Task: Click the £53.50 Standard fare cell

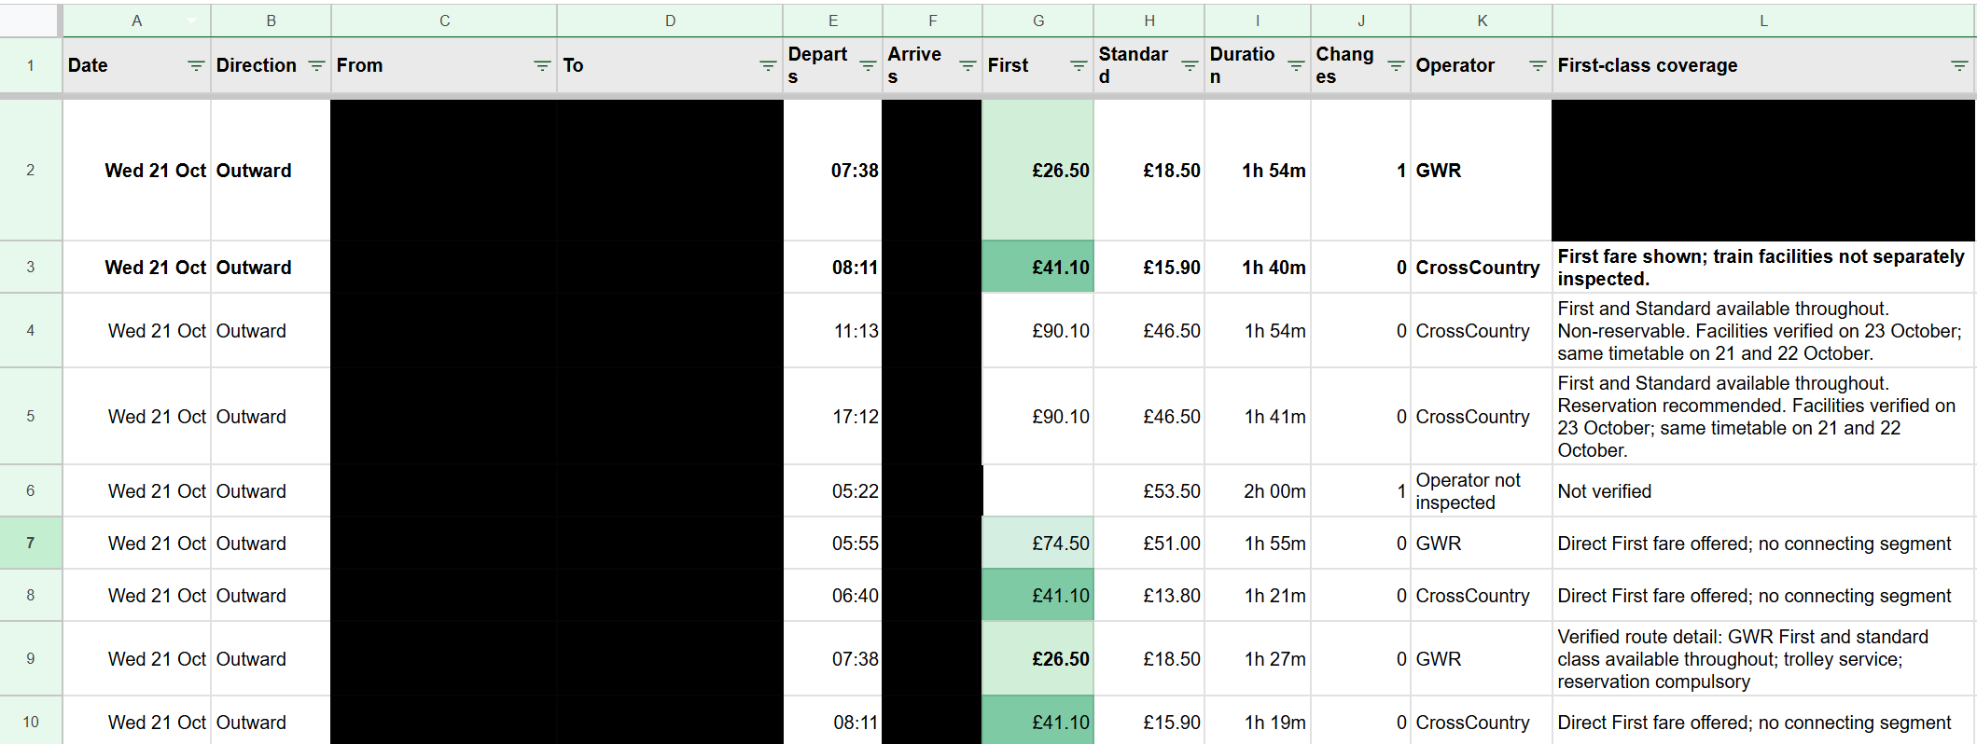Action: pos(1149,490)
